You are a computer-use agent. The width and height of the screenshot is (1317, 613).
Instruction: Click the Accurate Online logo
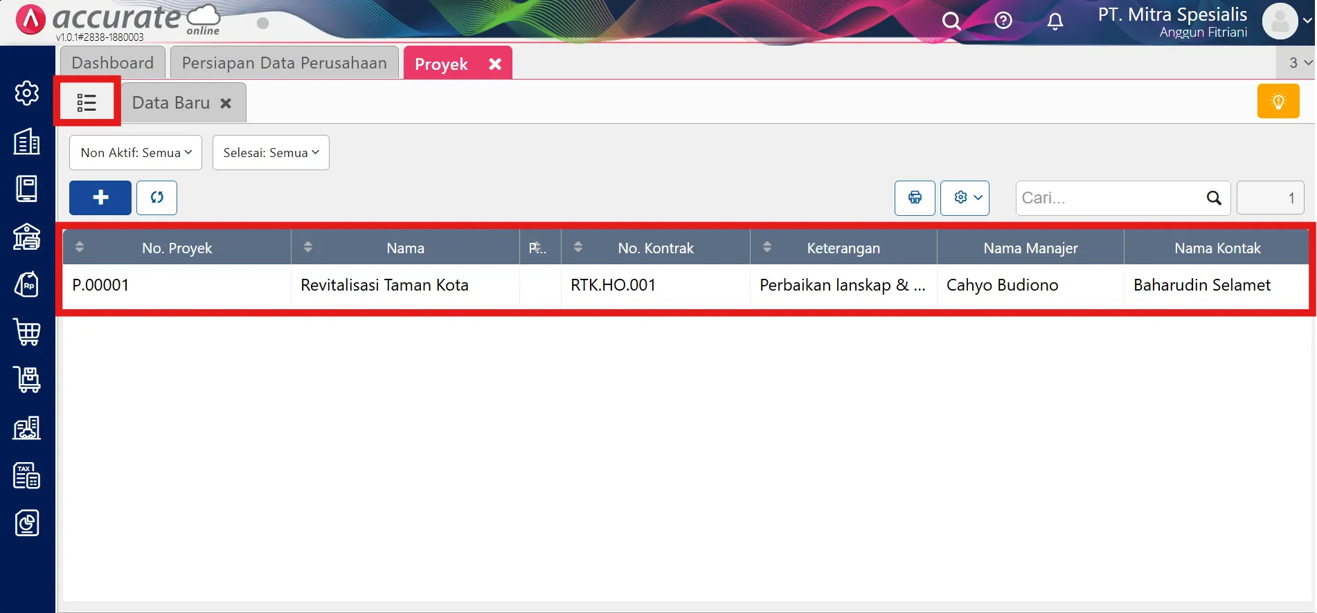[118, 21]
